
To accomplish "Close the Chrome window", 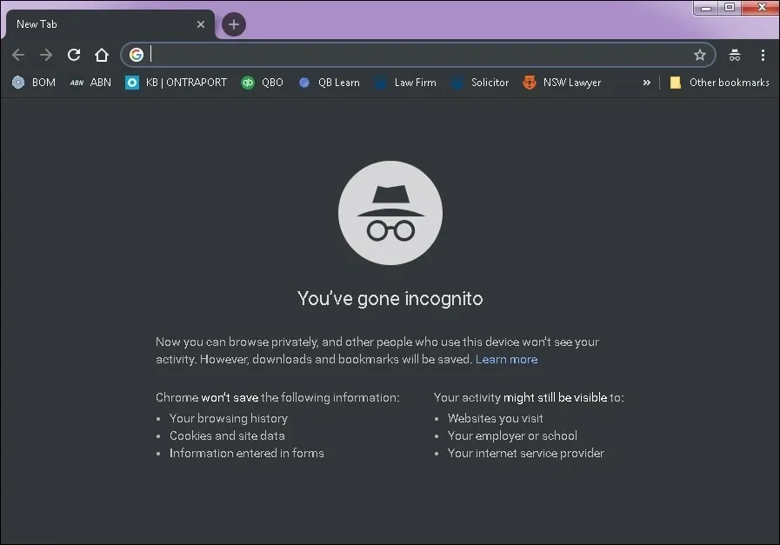I will click(761, 8).
